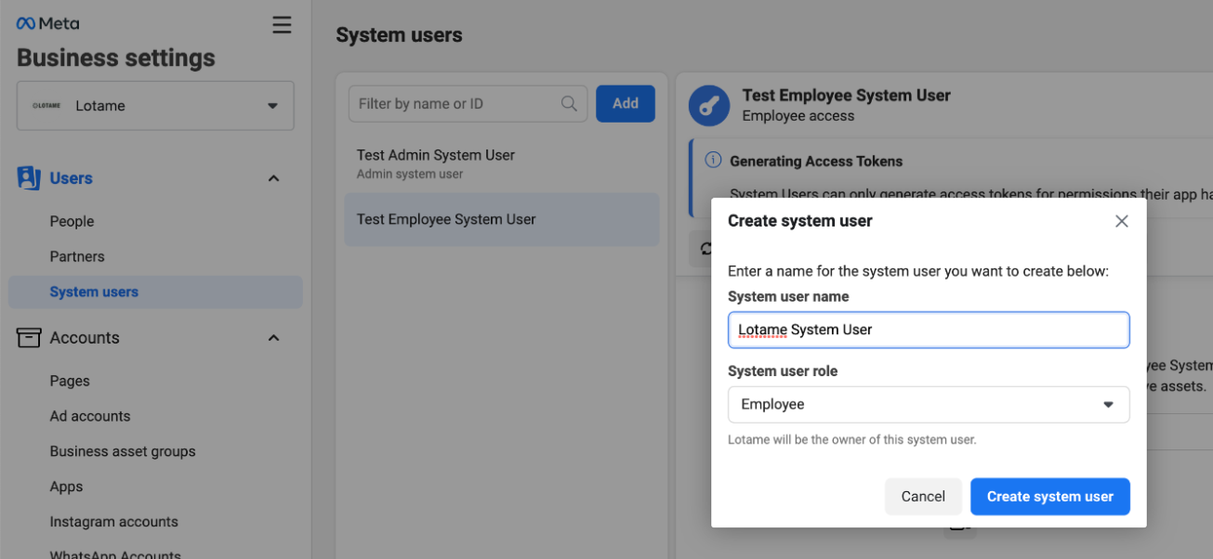This screenshot has width=1213, height=559.
Task: Click the info icon beside Generating Access Tokens
Action: [x=713, y=161]
